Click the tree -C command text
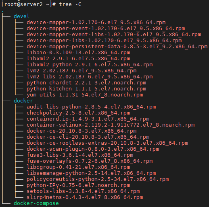Screen dimensions: 209x207 click(x=70, y=4)
